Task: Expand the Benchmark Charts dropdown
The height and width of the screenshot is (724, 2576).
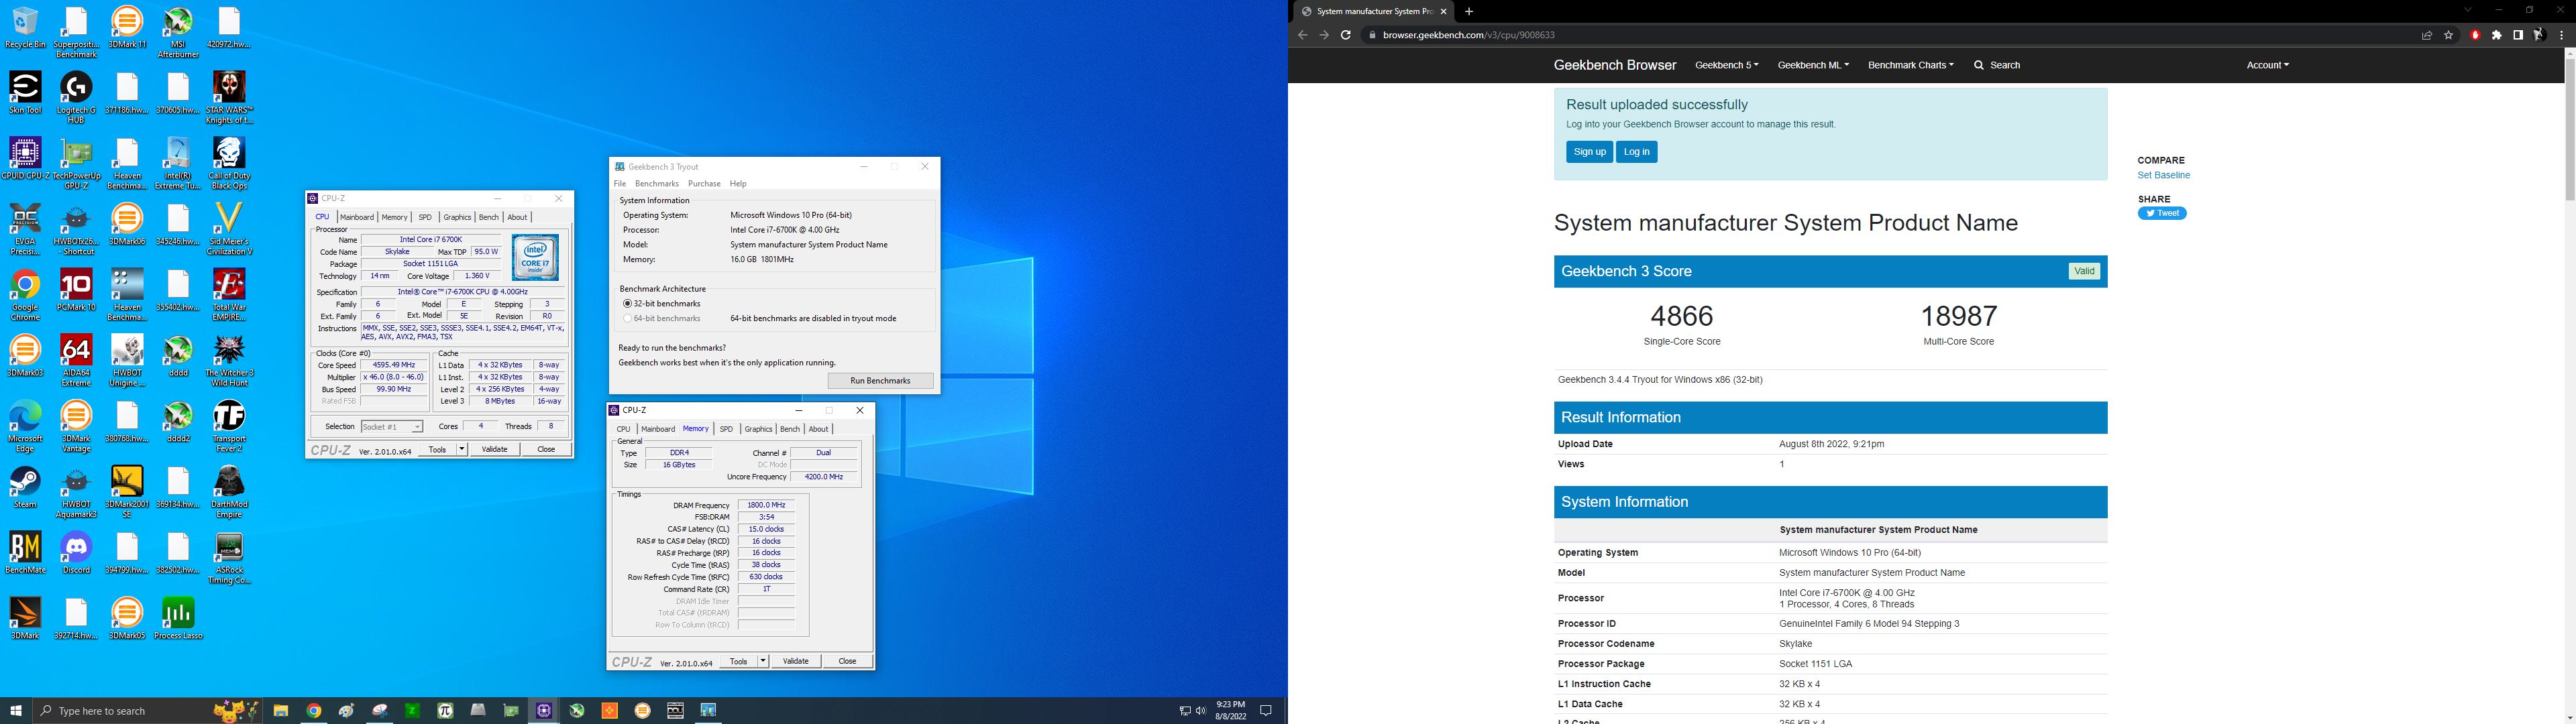Action: [1910, 65]
